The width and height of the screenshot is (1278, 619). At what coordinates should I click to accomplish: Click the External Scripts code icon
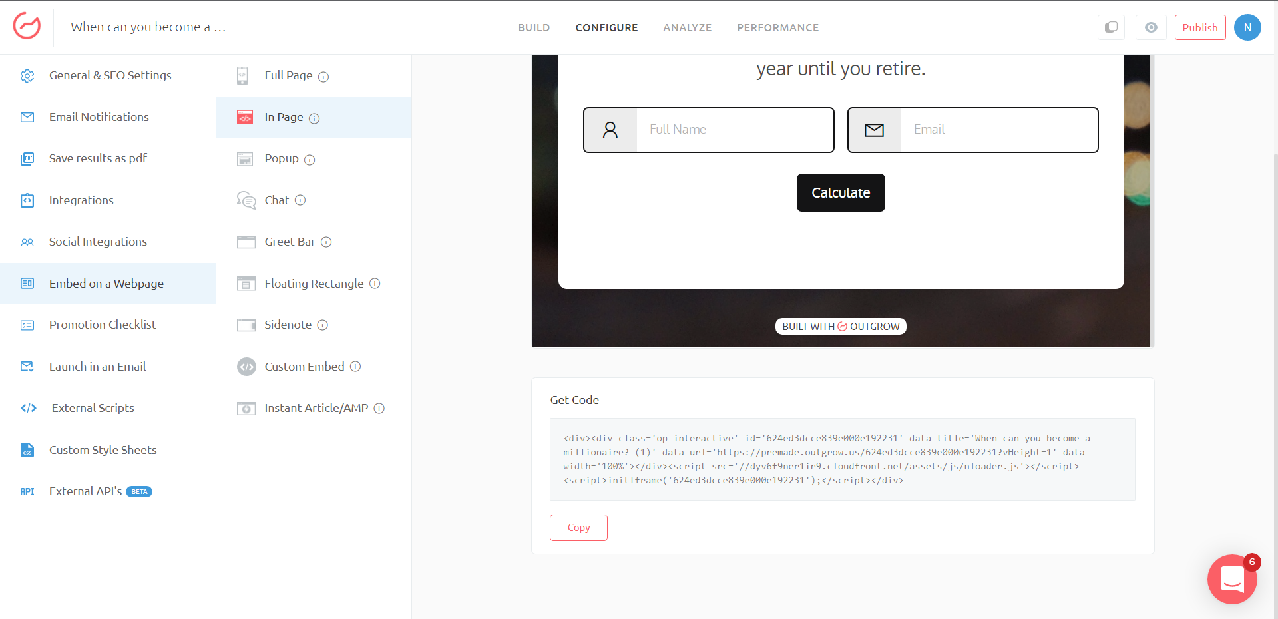(x=29, y=408)
